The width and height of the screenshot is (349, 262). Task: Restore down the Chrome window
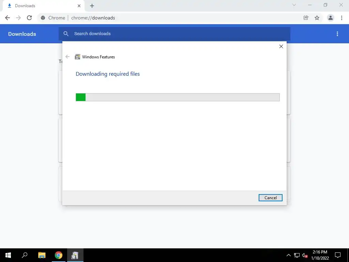click(x=325, y=5)
